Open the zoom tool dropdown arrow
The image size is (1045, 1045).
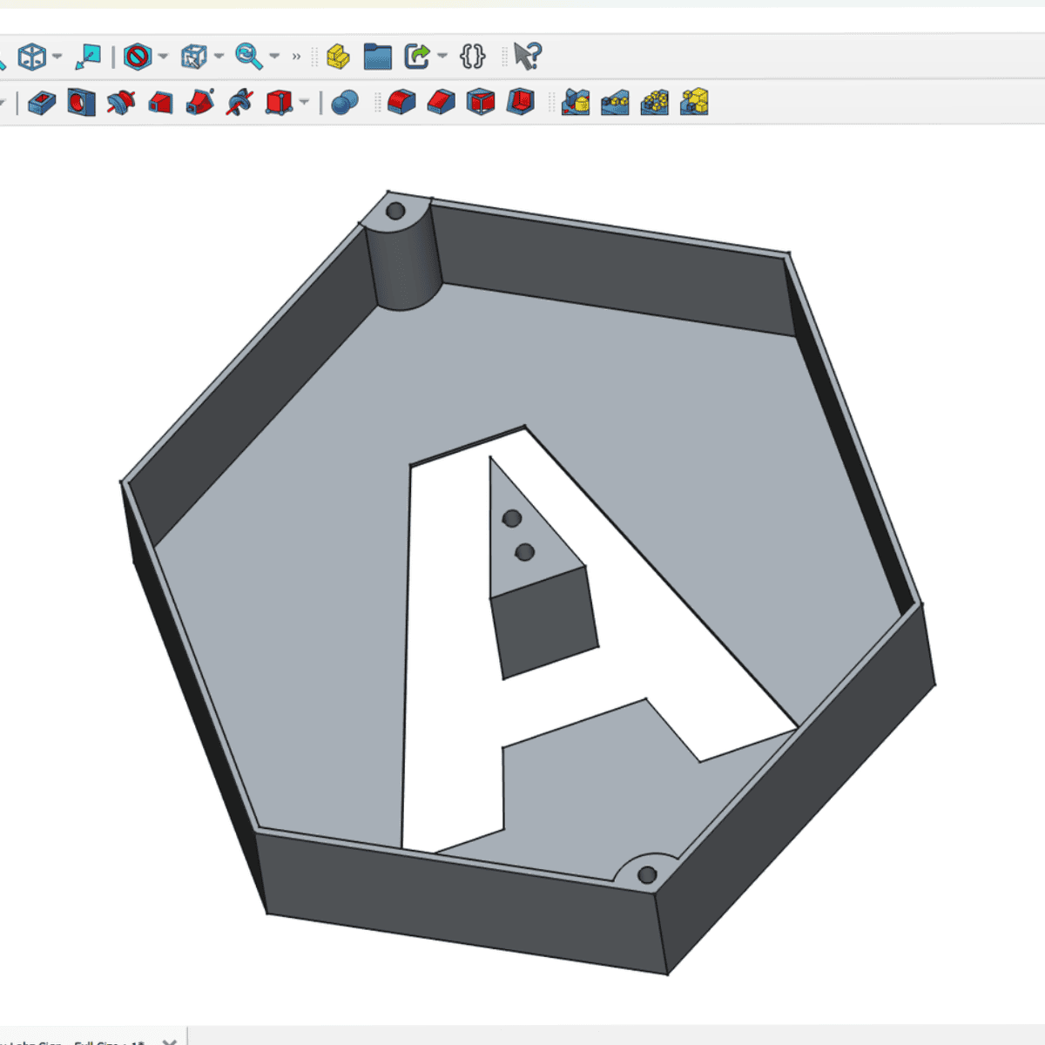click(x=274, y=57)
